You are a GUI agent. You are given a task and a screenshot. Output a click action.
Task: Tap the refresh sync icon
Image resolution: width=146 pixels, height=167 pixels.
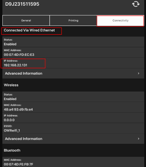pyautogui.click(x=136, y=4)
